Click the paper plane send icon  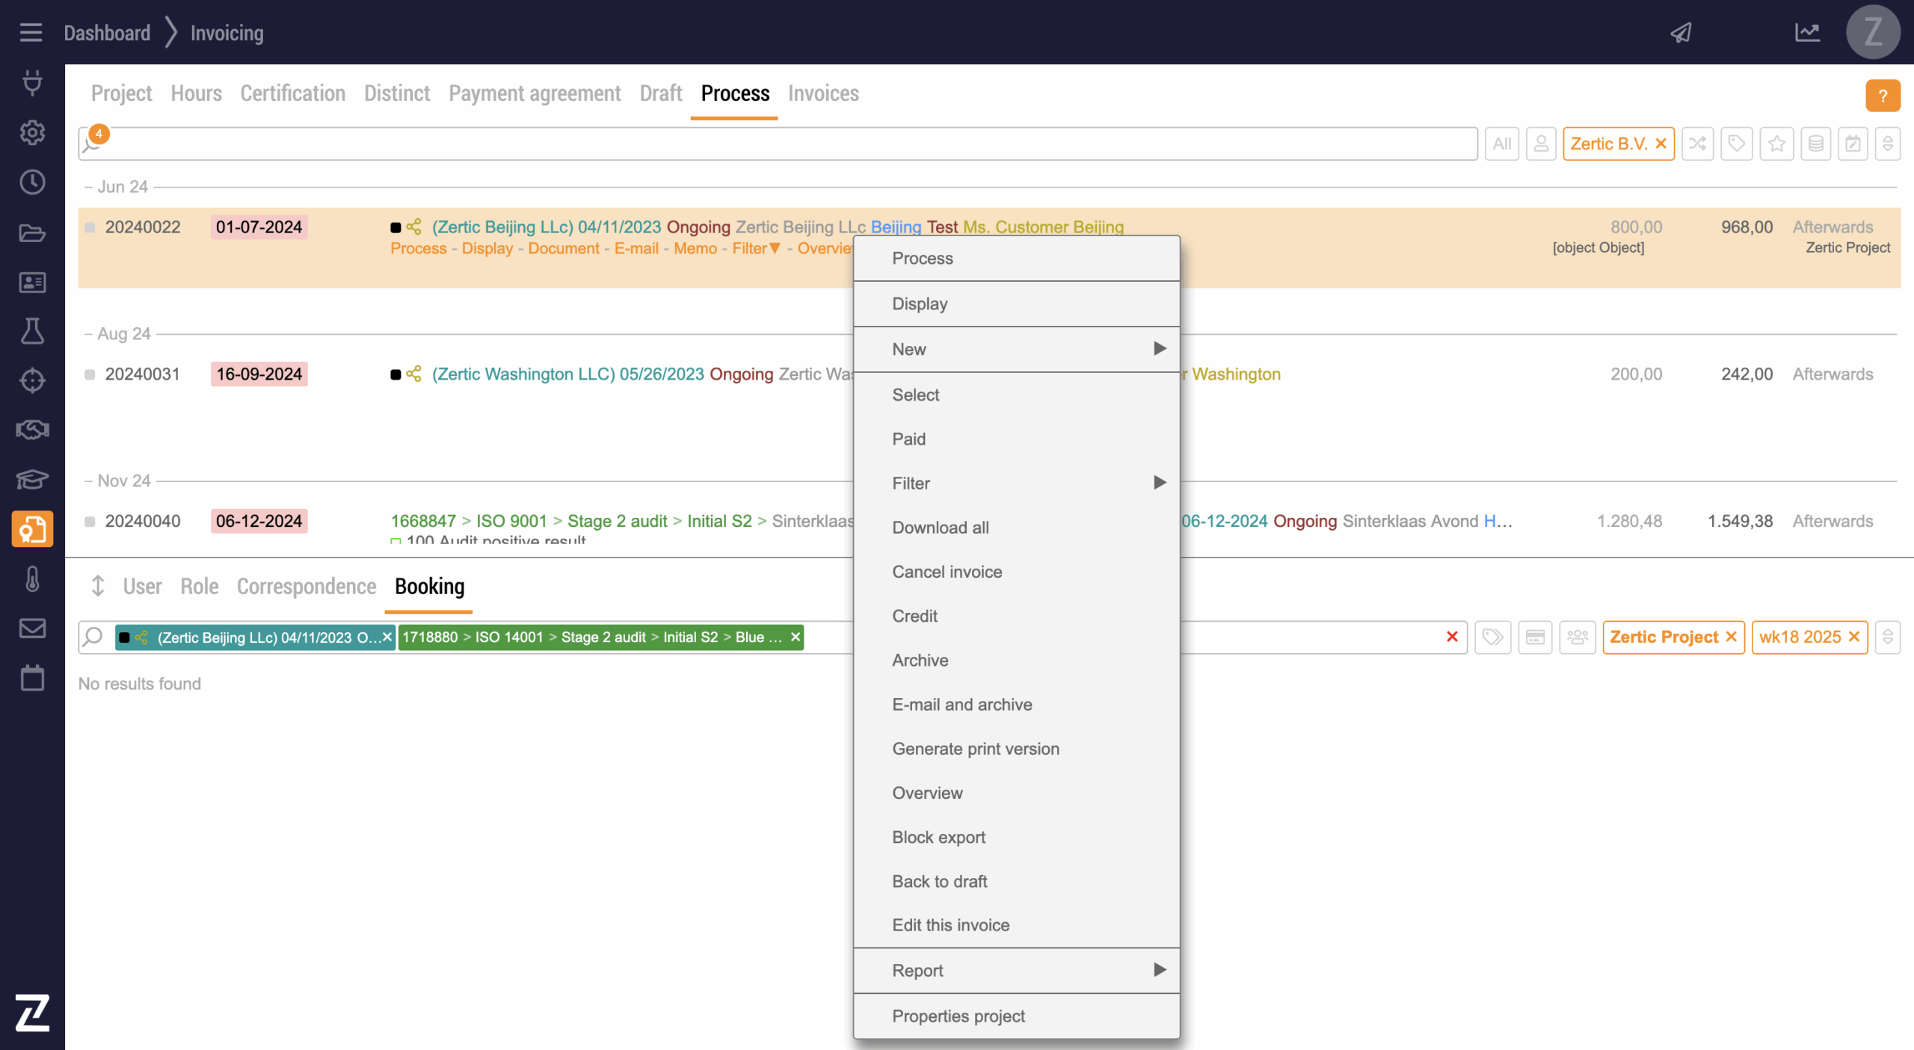[x=1681, y=33]
